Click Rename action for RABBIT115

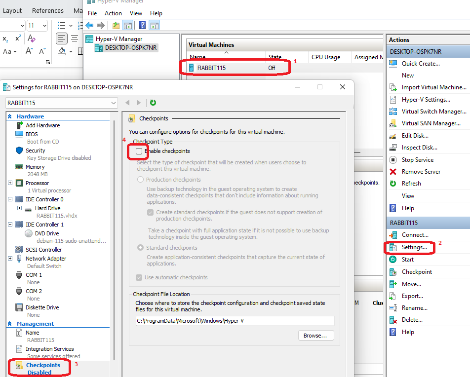click(x=415, y=308)
